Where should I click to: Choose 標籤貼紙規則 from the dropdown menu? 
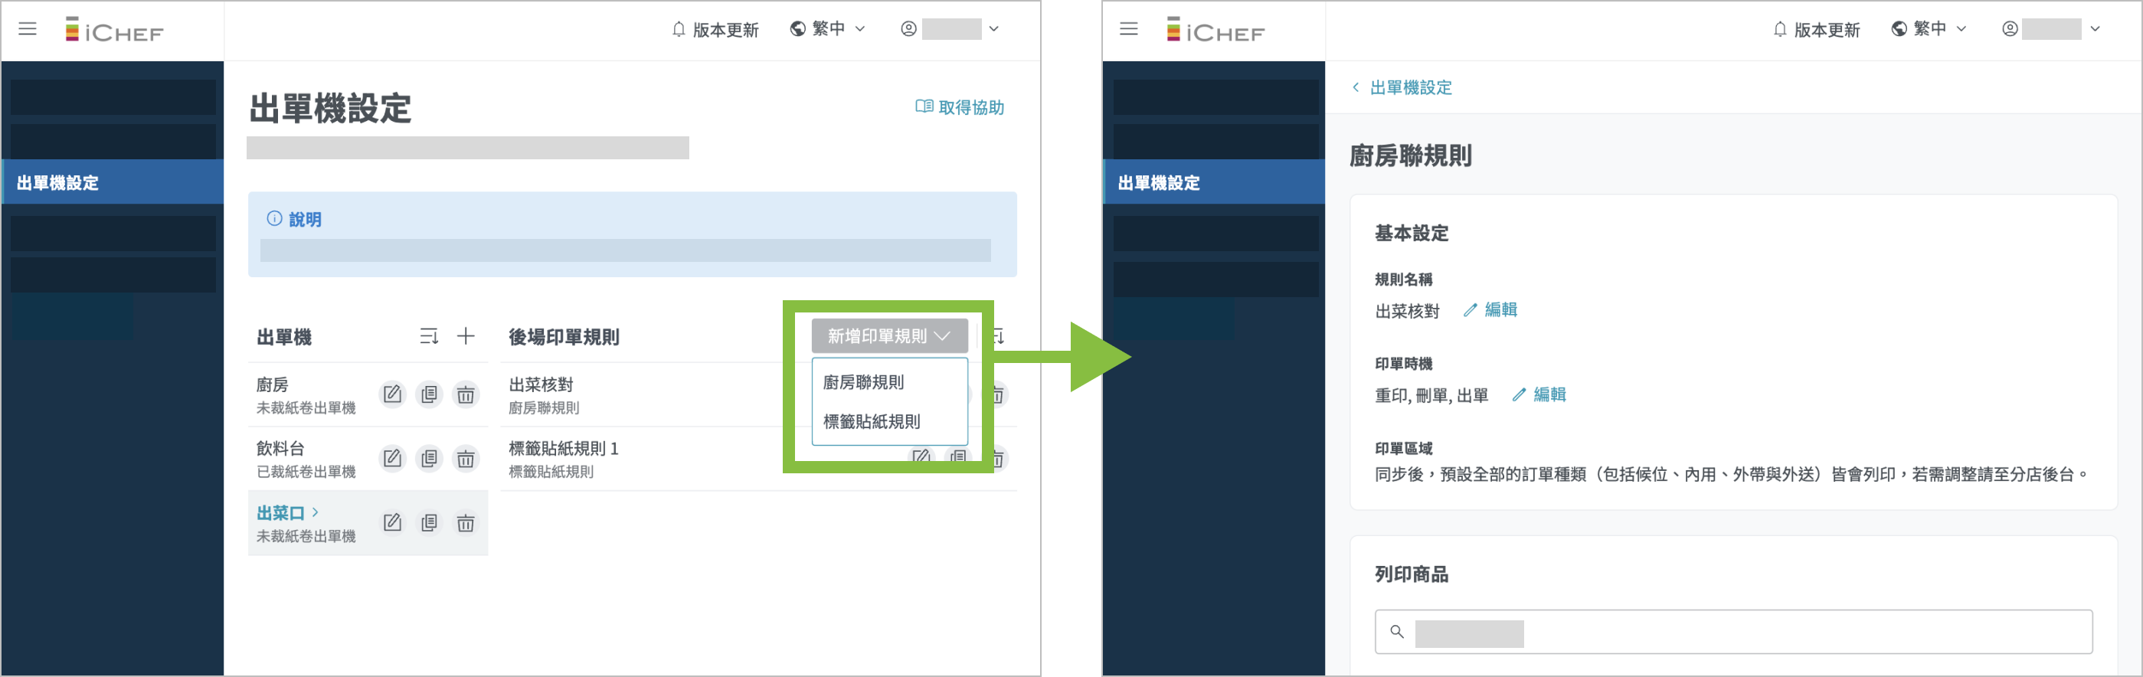(x=871, y=422)
